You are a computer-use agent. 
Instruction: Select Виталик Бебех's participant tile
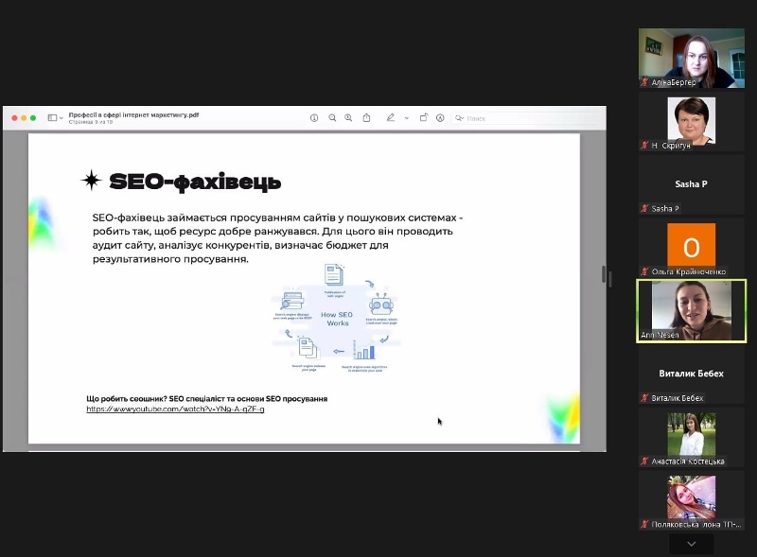pos(692,374)
